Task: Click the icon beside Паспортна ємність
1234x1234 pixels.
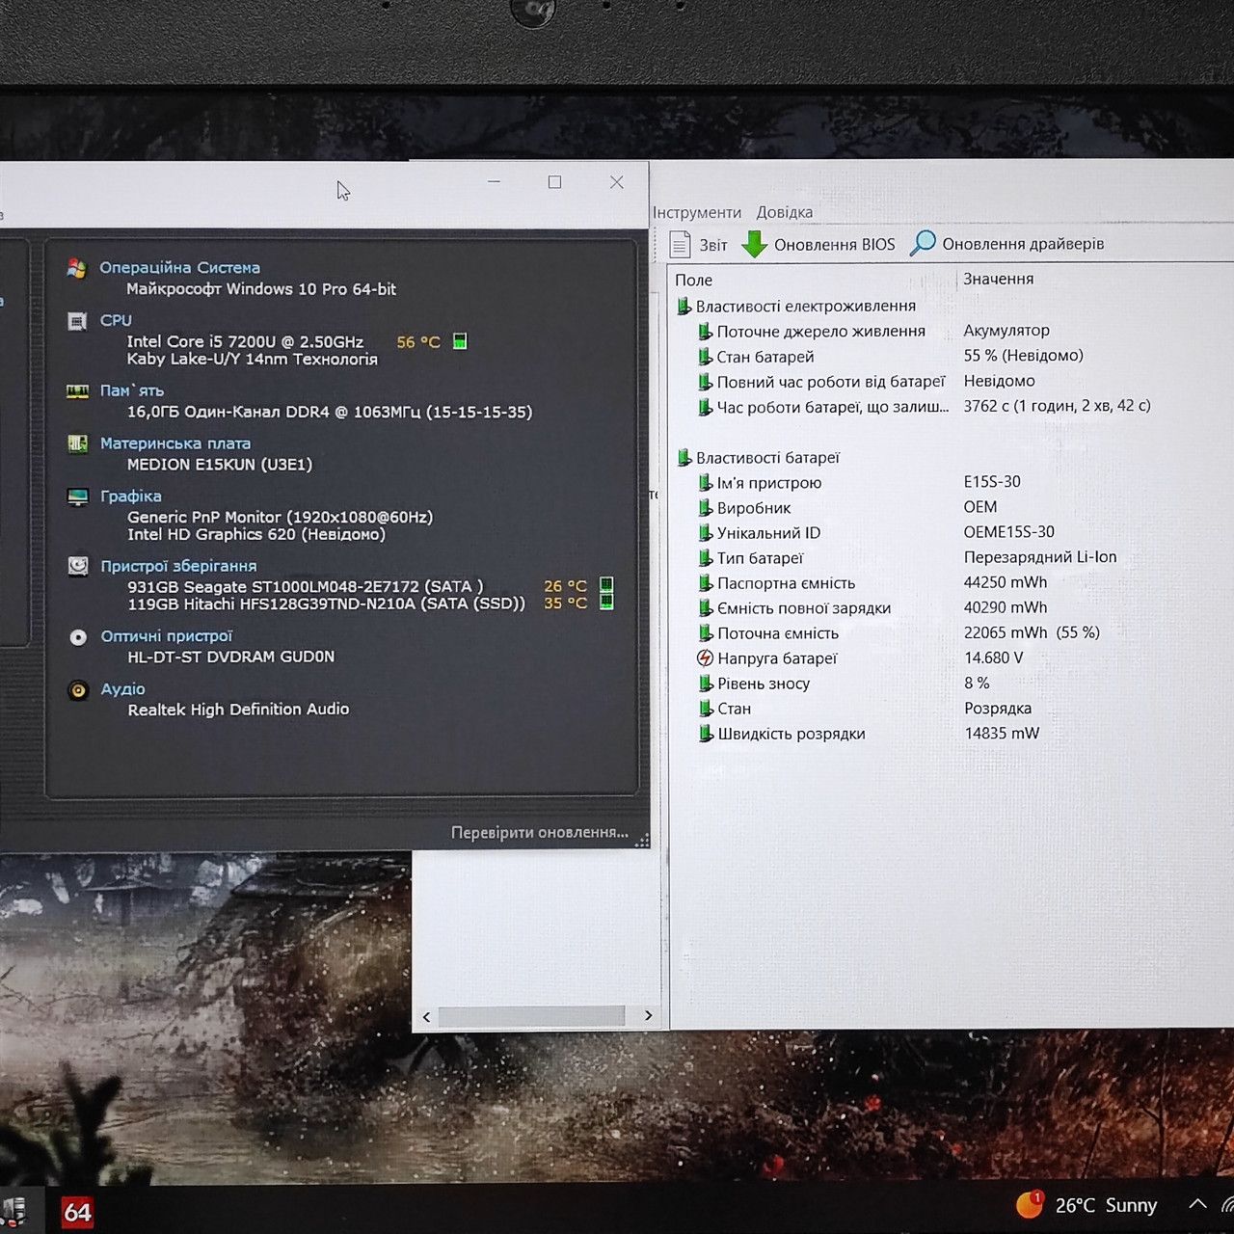Action: (x=705, y=583)
